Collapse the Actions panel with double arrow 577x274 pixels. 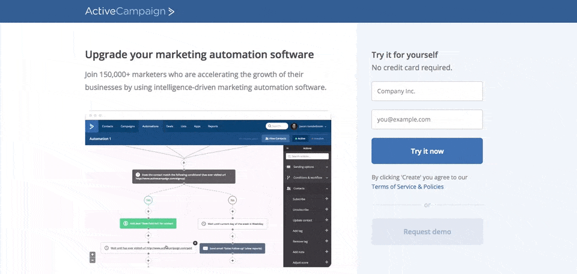(287, 148)
